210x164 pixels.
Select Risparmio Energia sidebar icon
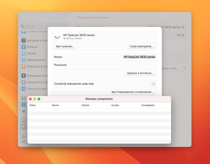coord(23,66)
